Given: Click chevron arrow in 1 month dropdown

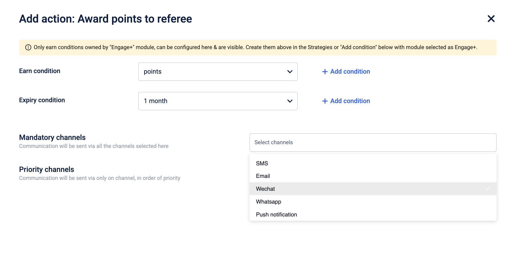Looking at the screenshot, I should (290, 101).
